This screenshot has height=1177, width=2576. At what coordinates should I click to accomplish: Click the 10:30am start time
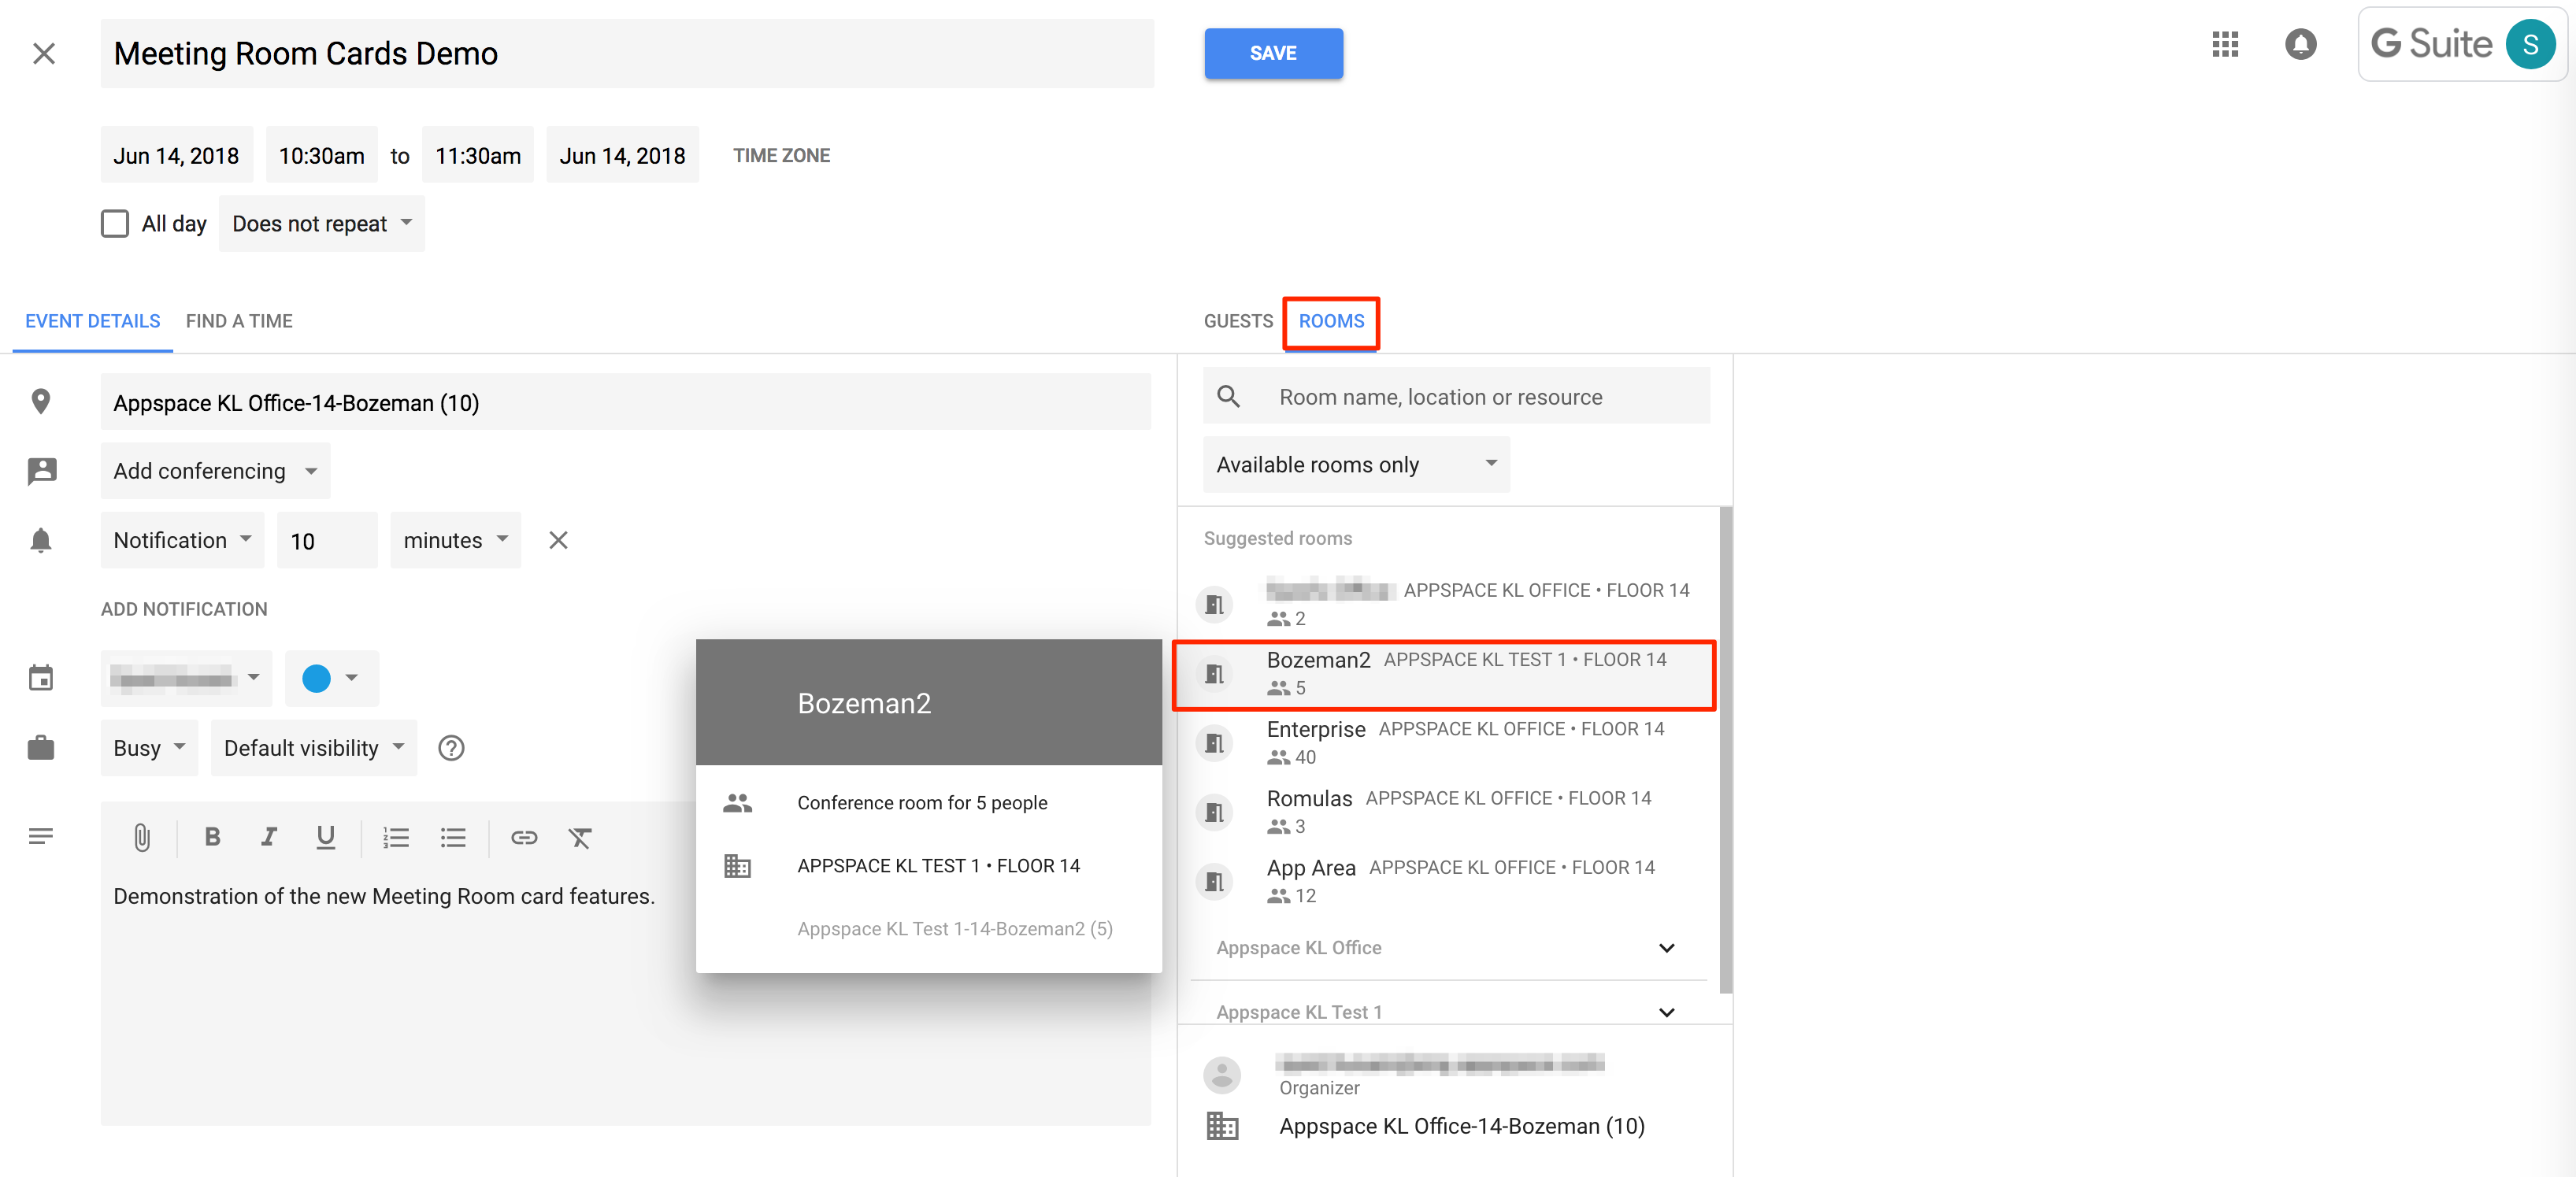pyautogui.click(x=321, y=155)
